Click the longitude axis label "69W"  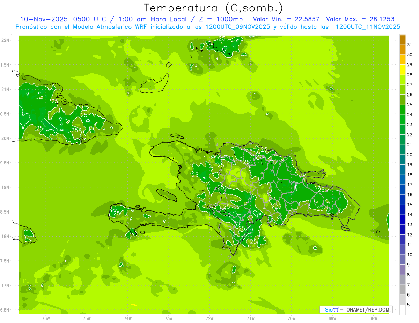pos(332,318)
